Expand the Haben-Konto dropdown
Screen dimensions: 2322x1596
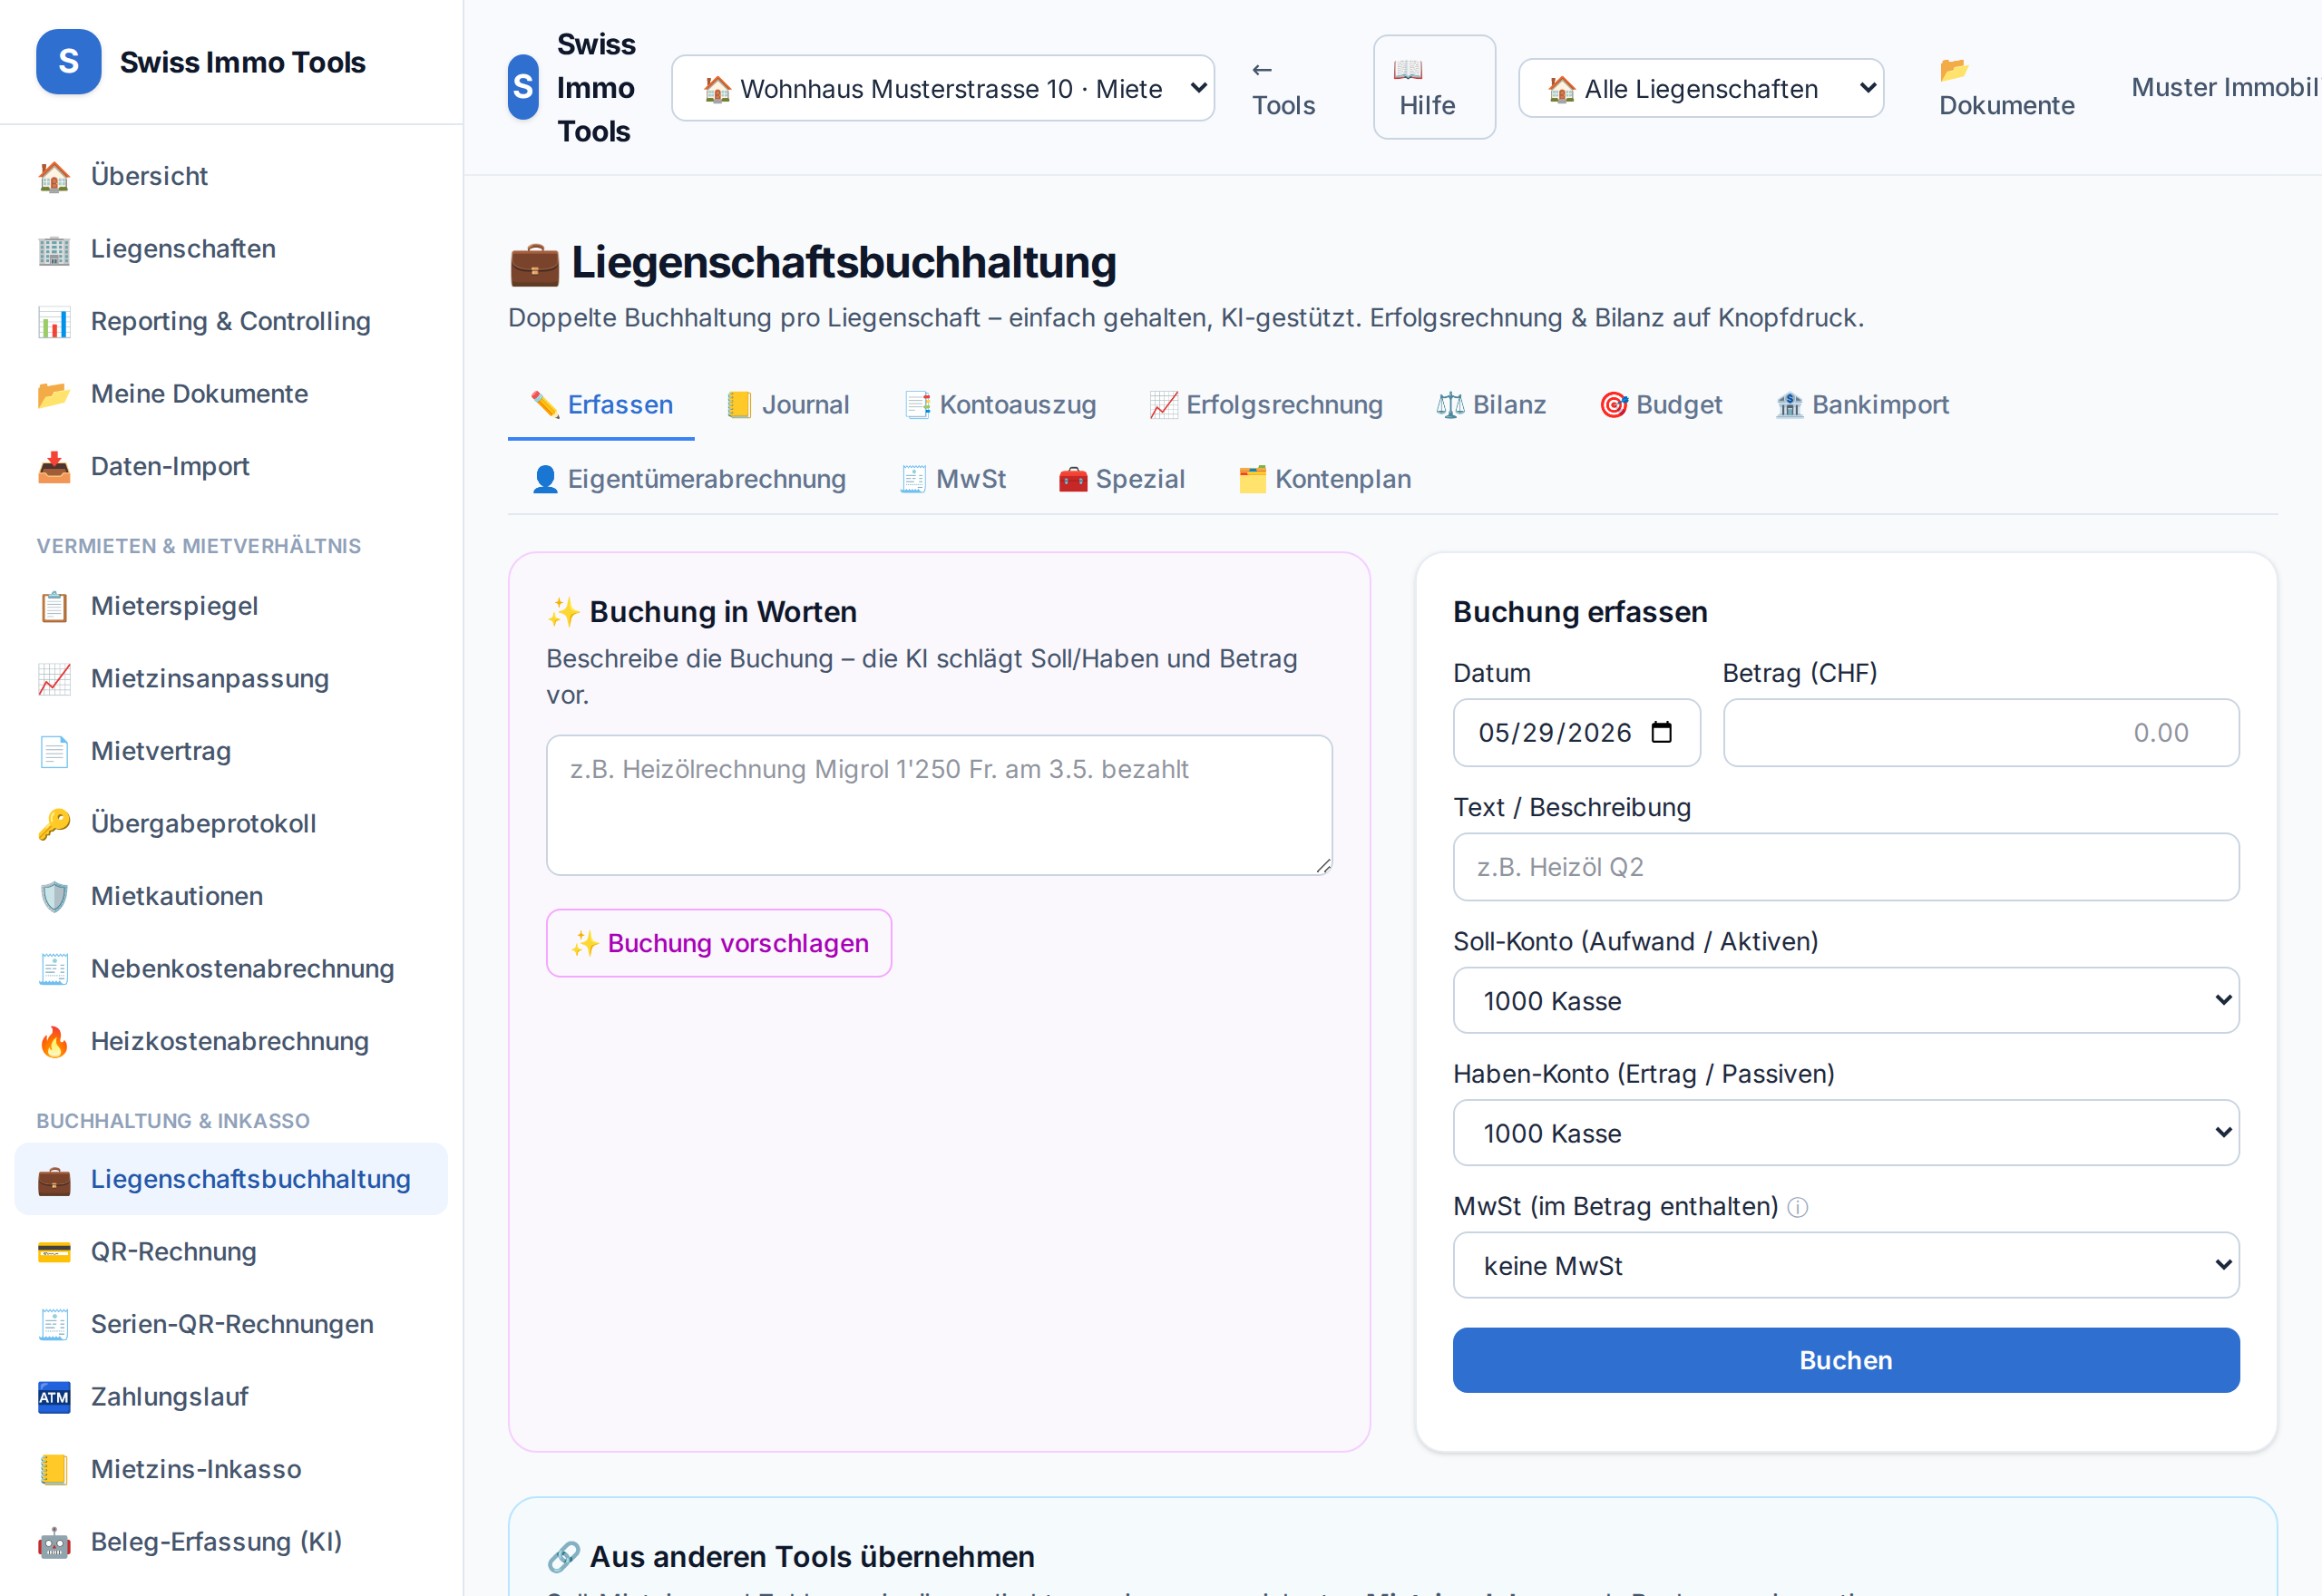[x=1846, y=1133]
